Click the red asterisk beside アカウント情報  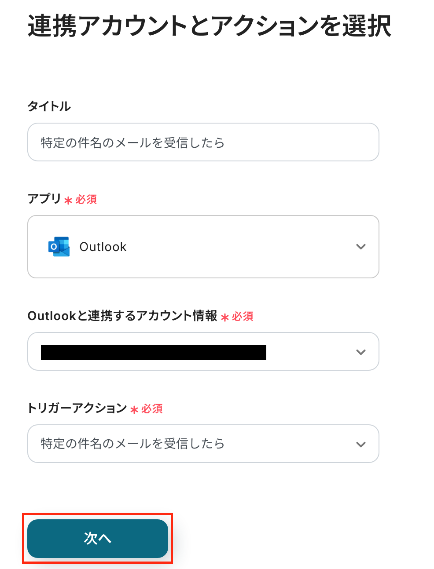(x=224, y=317)
